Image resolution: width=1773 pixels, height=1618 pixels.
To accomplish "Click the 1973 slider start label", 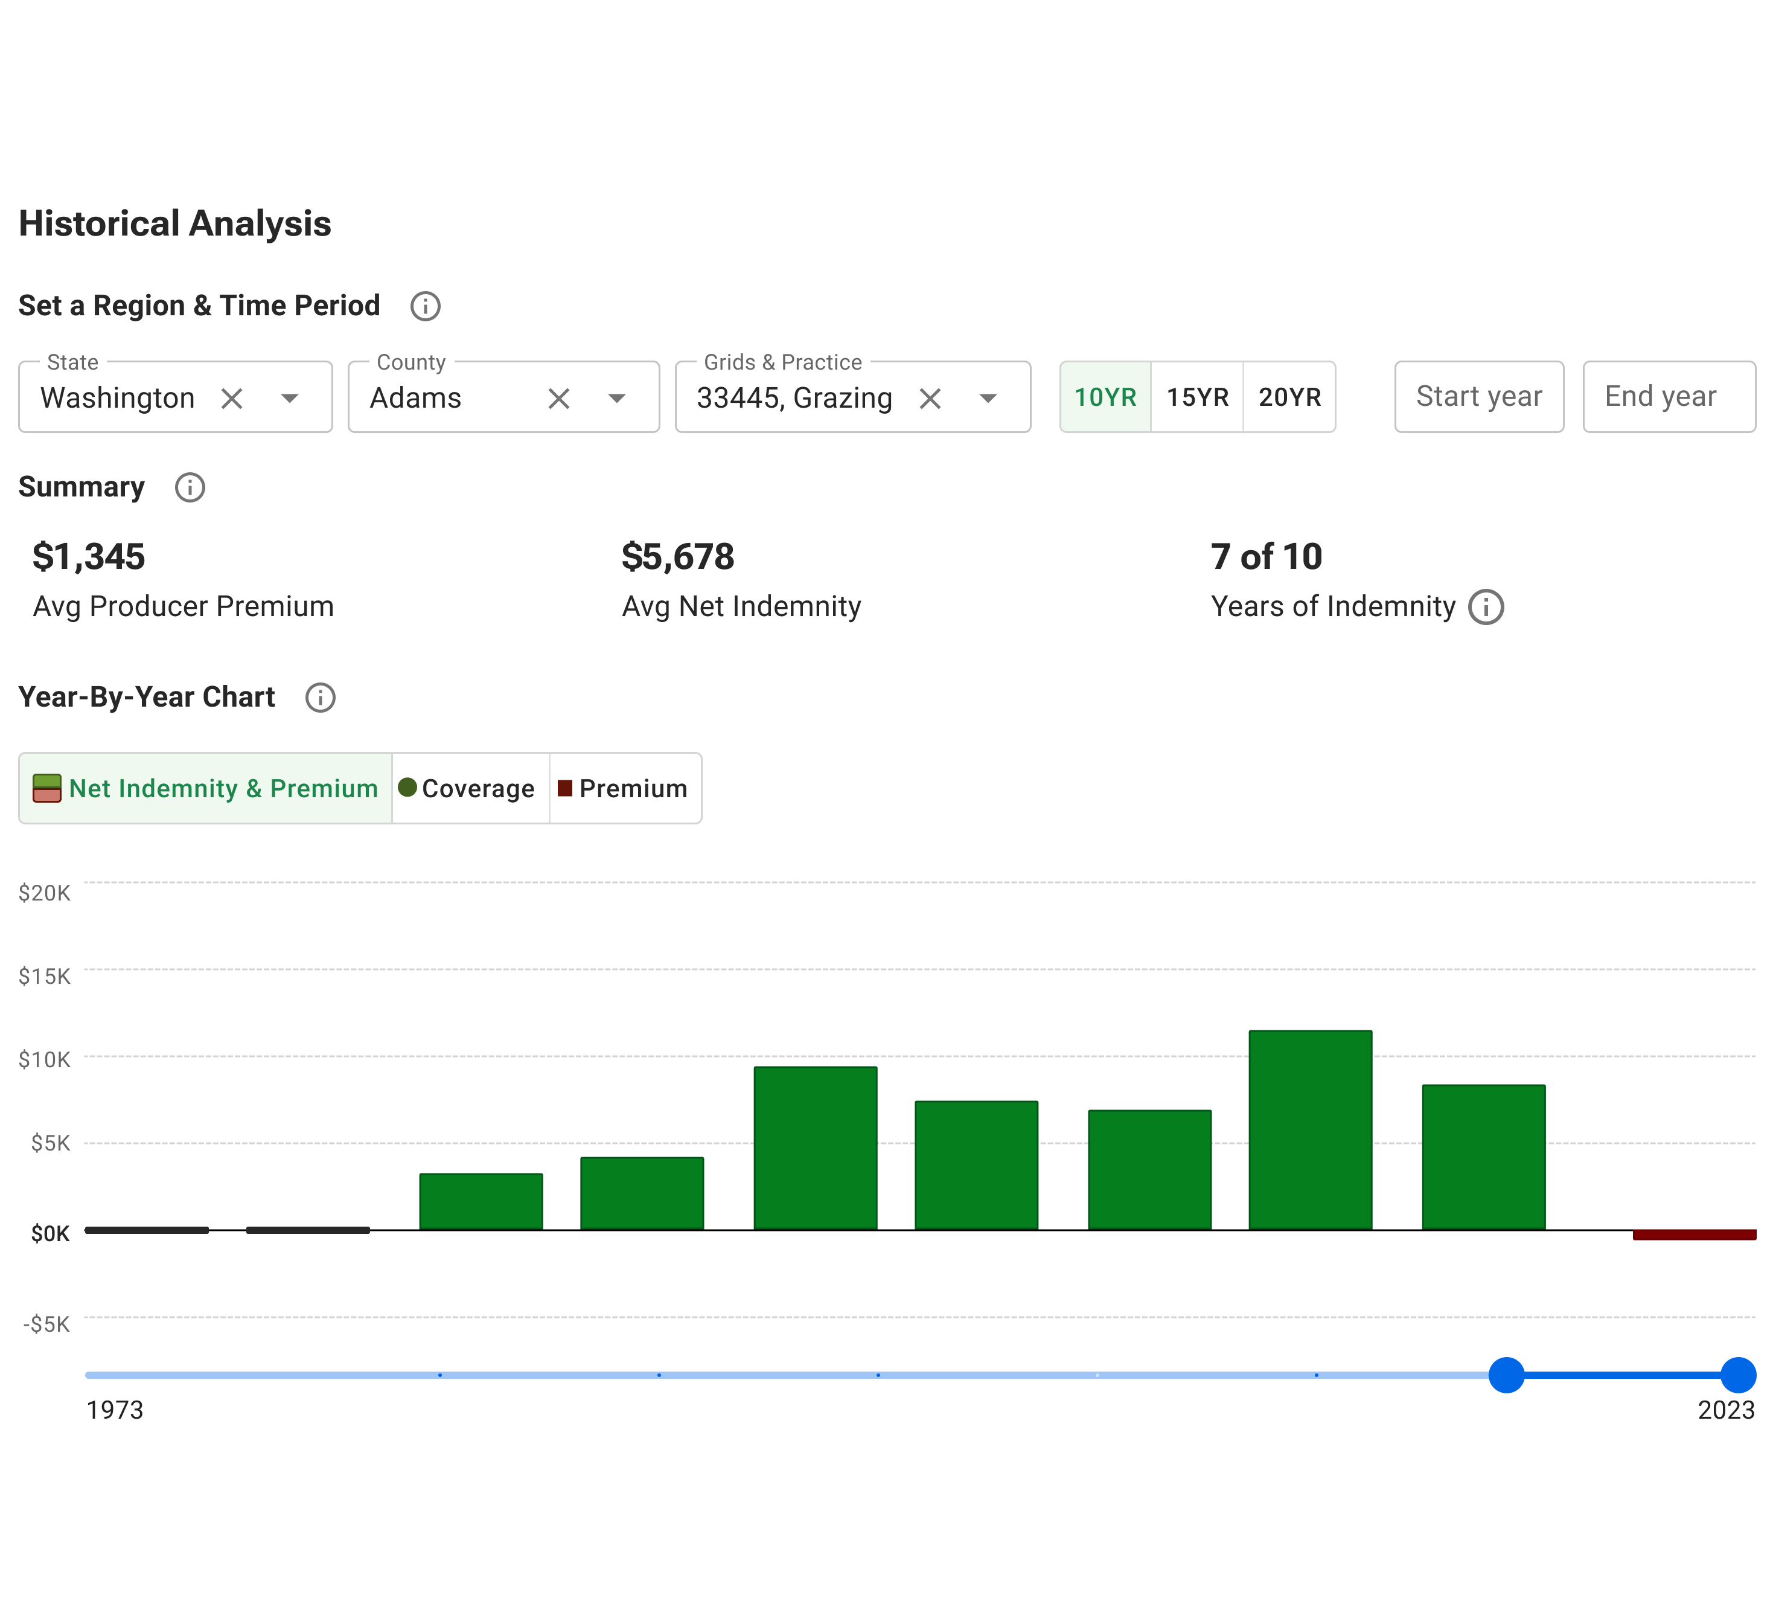I will click(x=114, y=1410).
